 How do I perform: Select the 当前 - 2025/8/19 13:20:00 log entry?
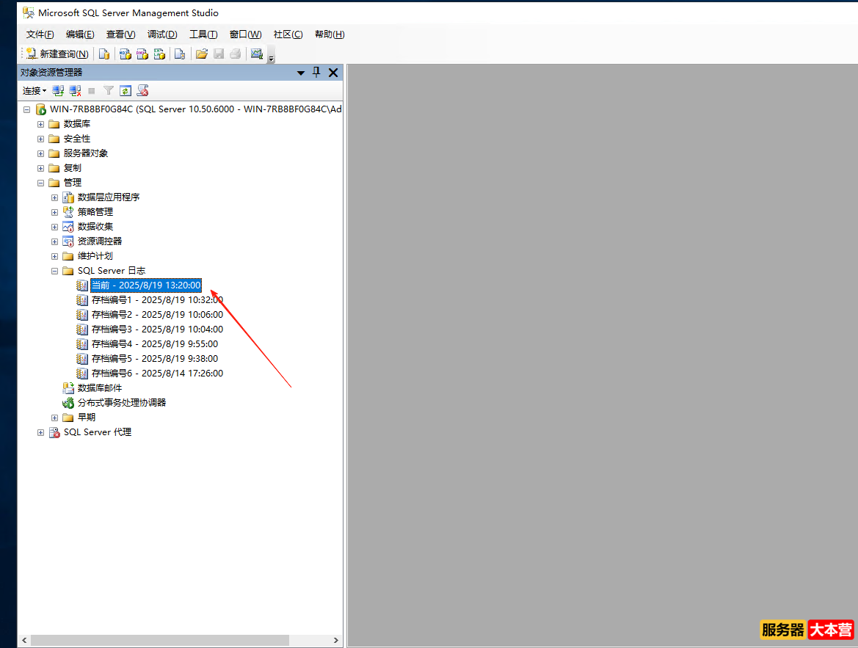[x=145, y=285]
